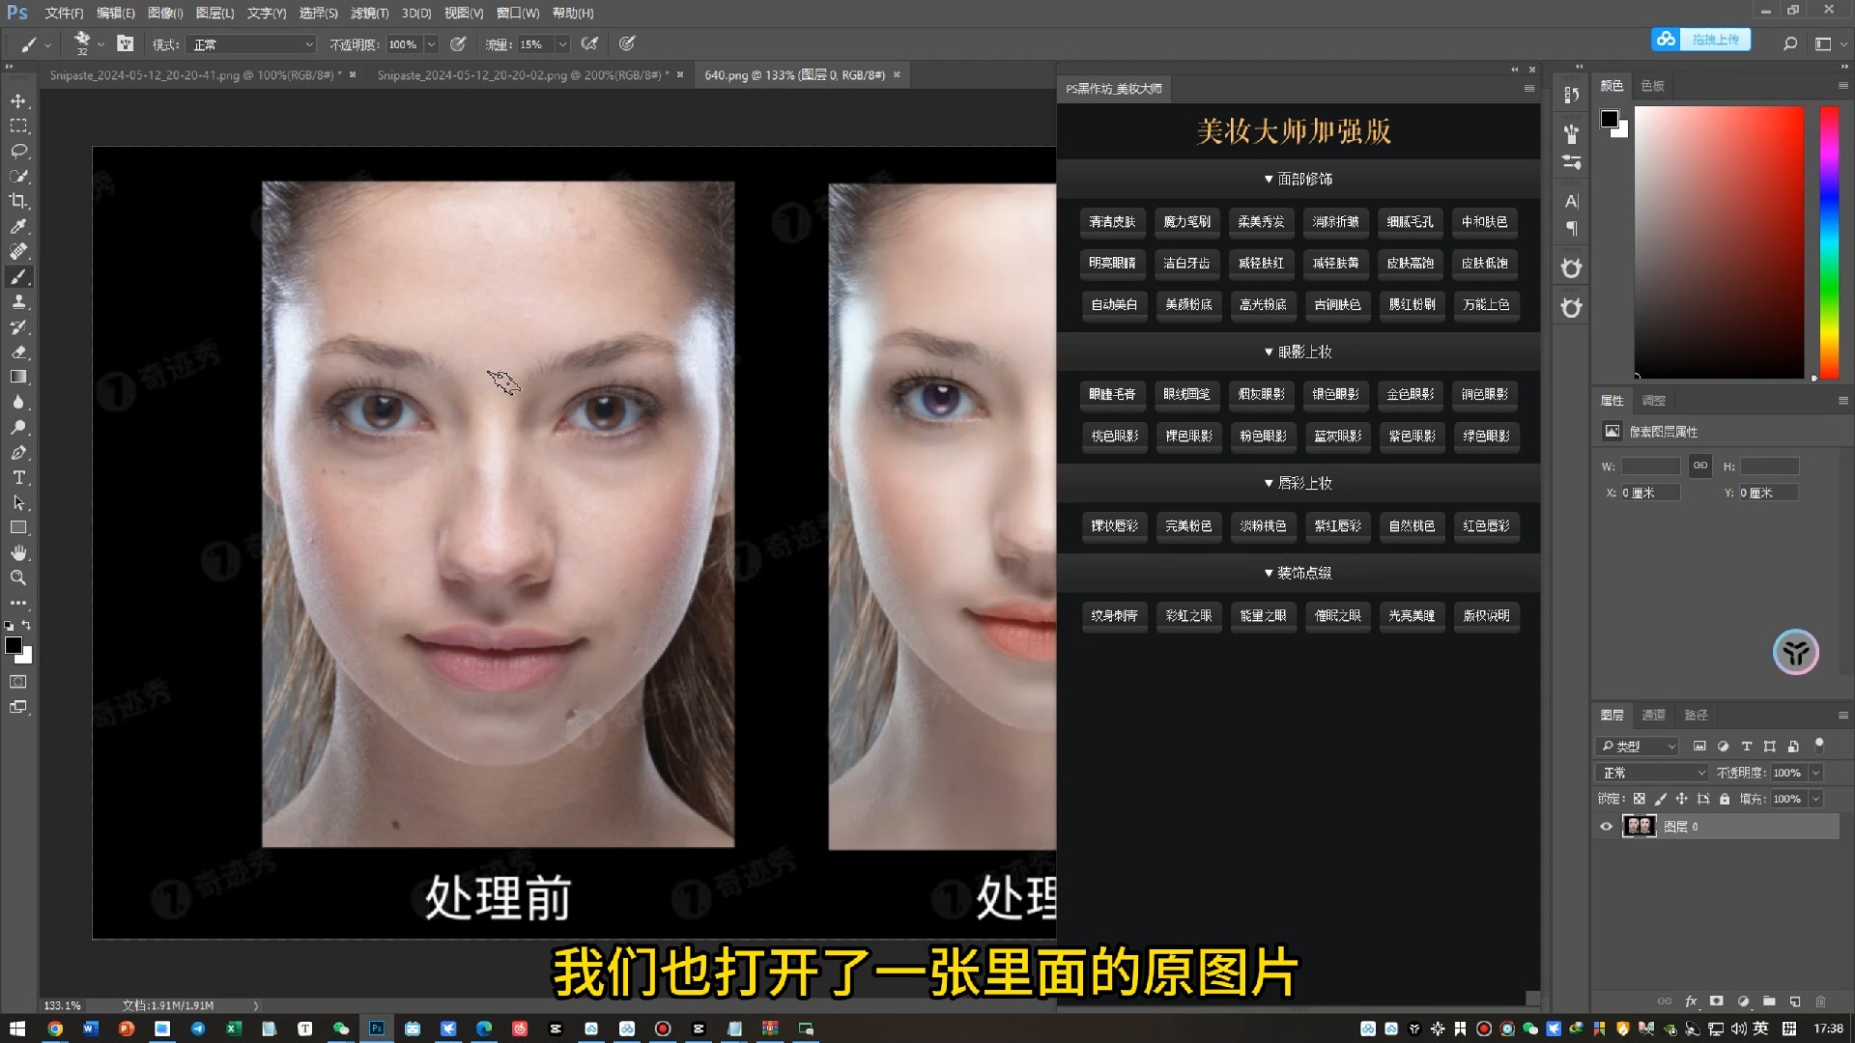Image resolution: width=1855 pixels, height=1043 pixels.
Task: Select the Zoom tool
Action: click(x=18, y=578)
